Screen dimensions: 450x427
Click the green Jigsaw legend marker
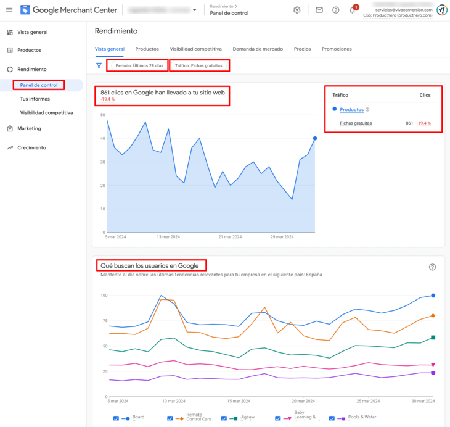point(234,418)
